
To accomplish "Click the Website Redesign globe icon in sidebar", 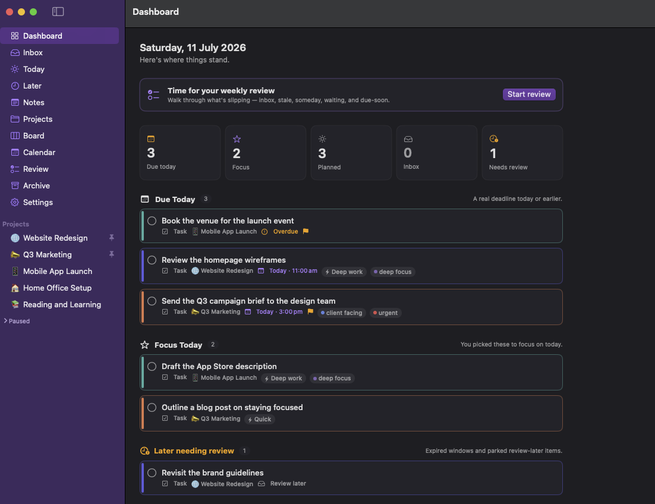I will pyautogui.click(x=15, y=238).
